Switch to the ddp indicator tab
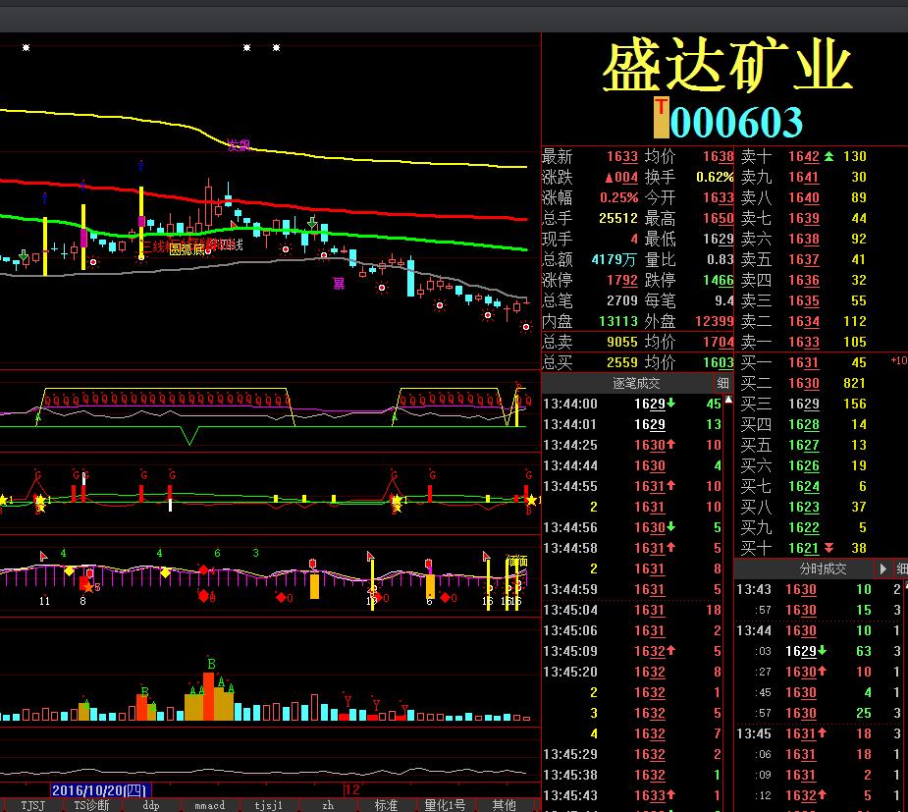The height and width of the screenshot is (812, 908). tap(150, 805)
